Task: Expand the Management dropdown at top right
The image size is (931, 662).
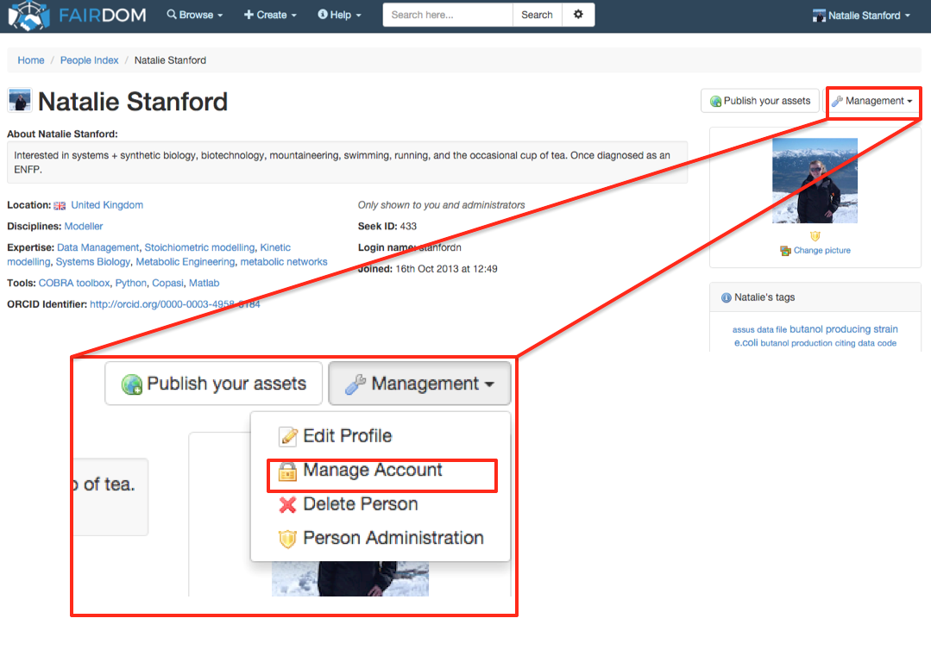Action: point(872,101)
